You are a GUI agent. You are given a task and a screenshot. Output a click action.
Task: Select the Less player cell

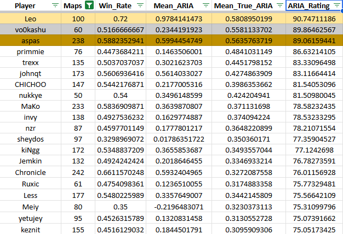pos(30,195)
